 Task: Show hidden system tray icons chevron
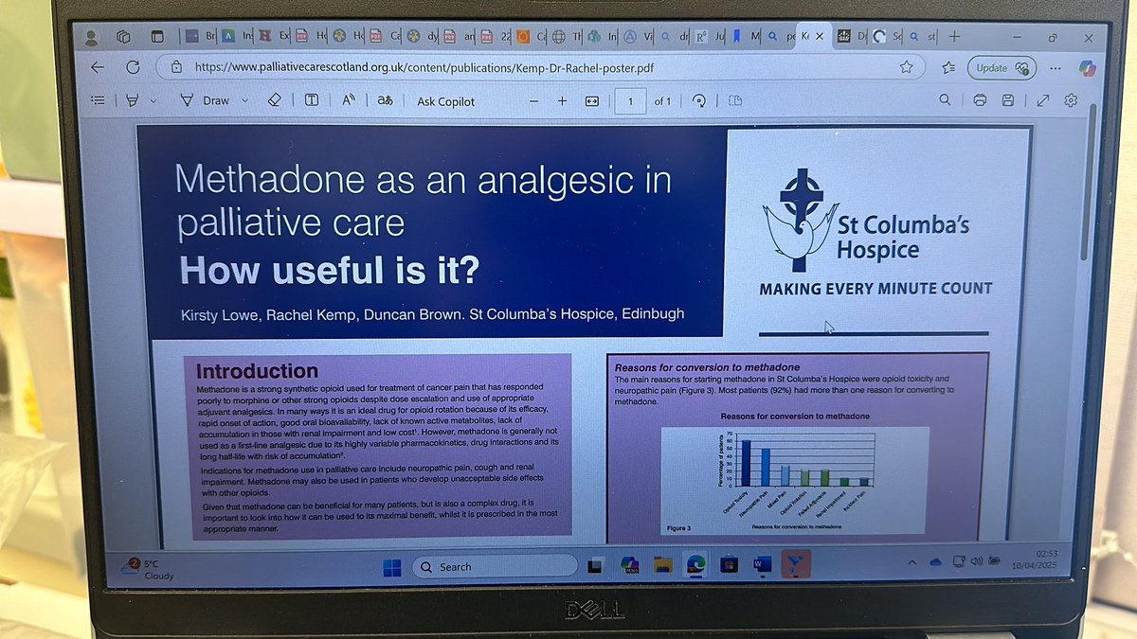pos(912,562)
